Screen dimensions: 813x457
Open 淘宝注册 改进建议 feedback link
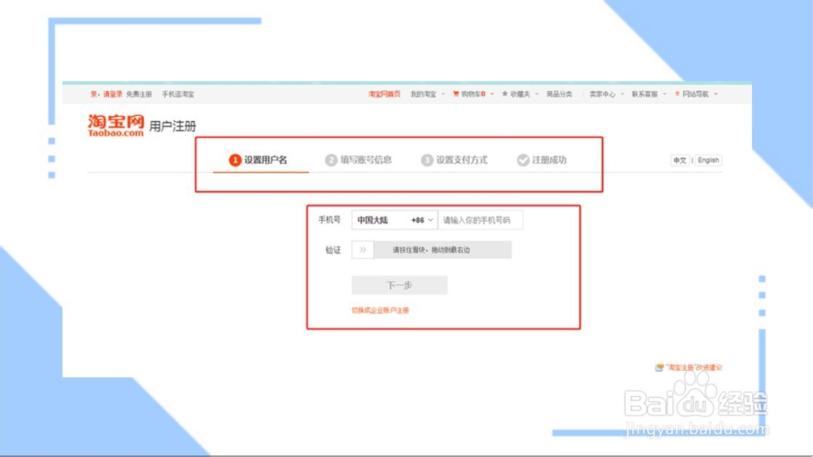693,368
